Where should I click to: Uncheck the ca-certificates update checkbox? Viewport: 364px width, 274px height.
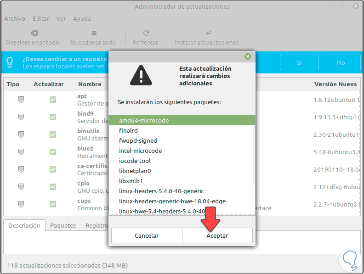click(x=53, y=169)
